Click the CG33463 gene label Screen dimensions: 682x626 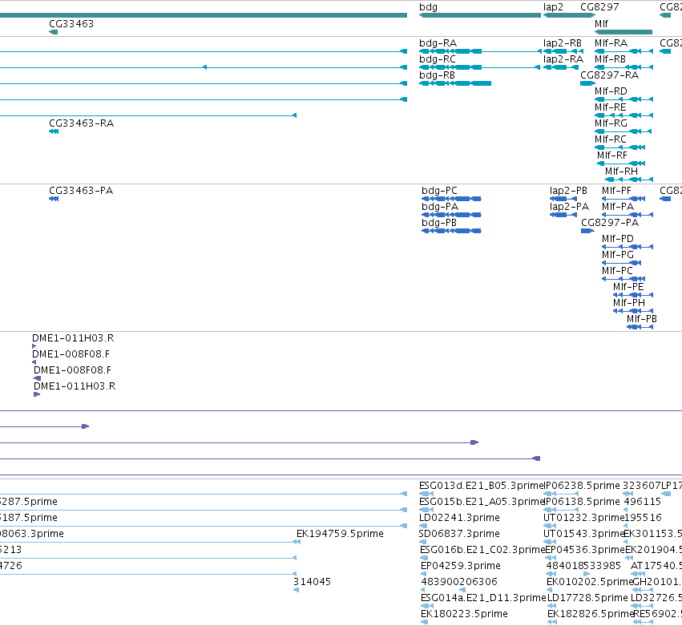pos(71,23)
